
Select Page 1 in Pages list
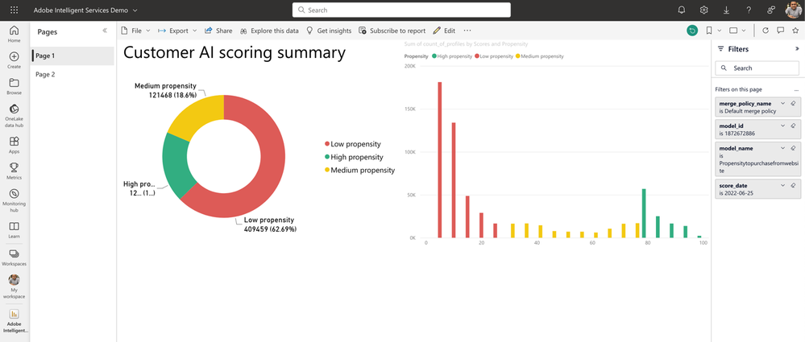point(45,56)
